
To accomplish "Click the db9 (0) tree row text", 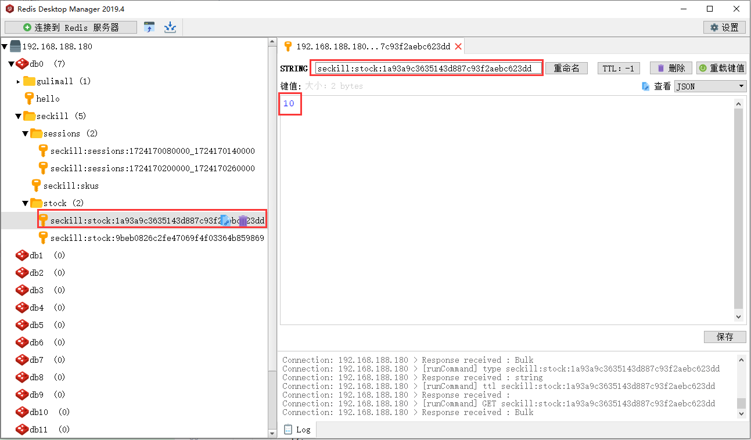I will (48, 395).
